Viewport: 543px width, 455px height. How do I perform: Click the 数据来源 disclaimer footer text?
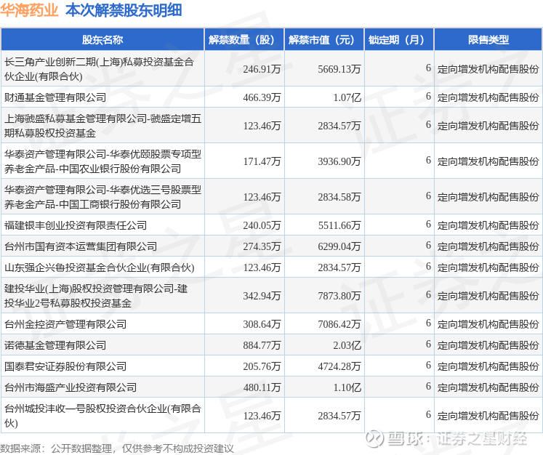point(117,448)
